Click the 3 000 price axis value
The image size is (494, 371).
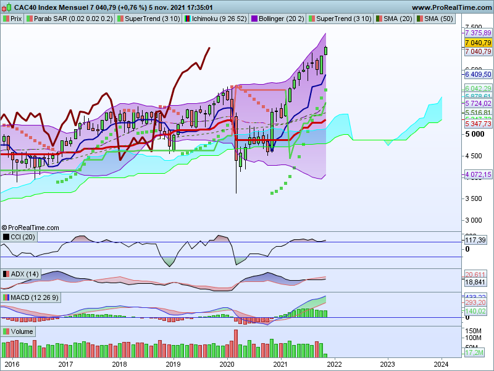pyautogui.click(x=474, y=220)
